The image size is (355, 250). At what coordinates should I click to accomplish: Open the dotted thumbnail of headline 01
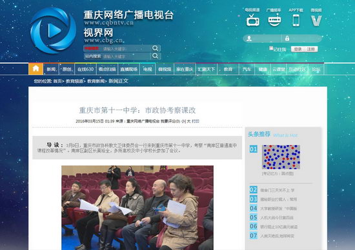click(281, 157)
